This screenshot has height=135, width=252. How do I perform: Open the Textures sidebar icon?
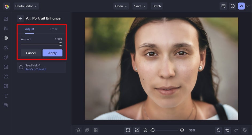tap(6, 105)
